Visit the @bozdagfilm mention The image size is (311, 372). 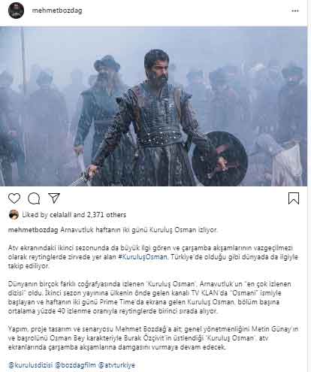[x=75, y=365]
